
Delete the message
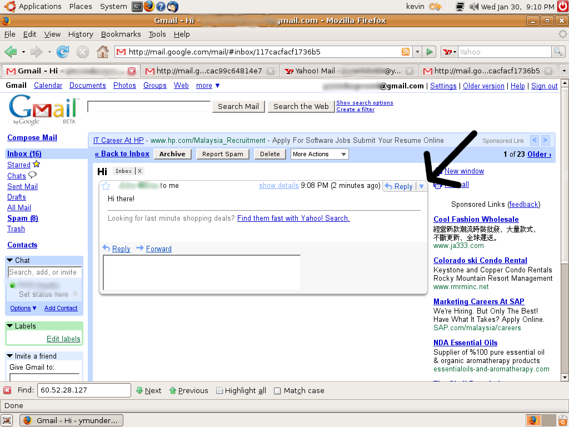pyautogui.click(x=270, y=155)
